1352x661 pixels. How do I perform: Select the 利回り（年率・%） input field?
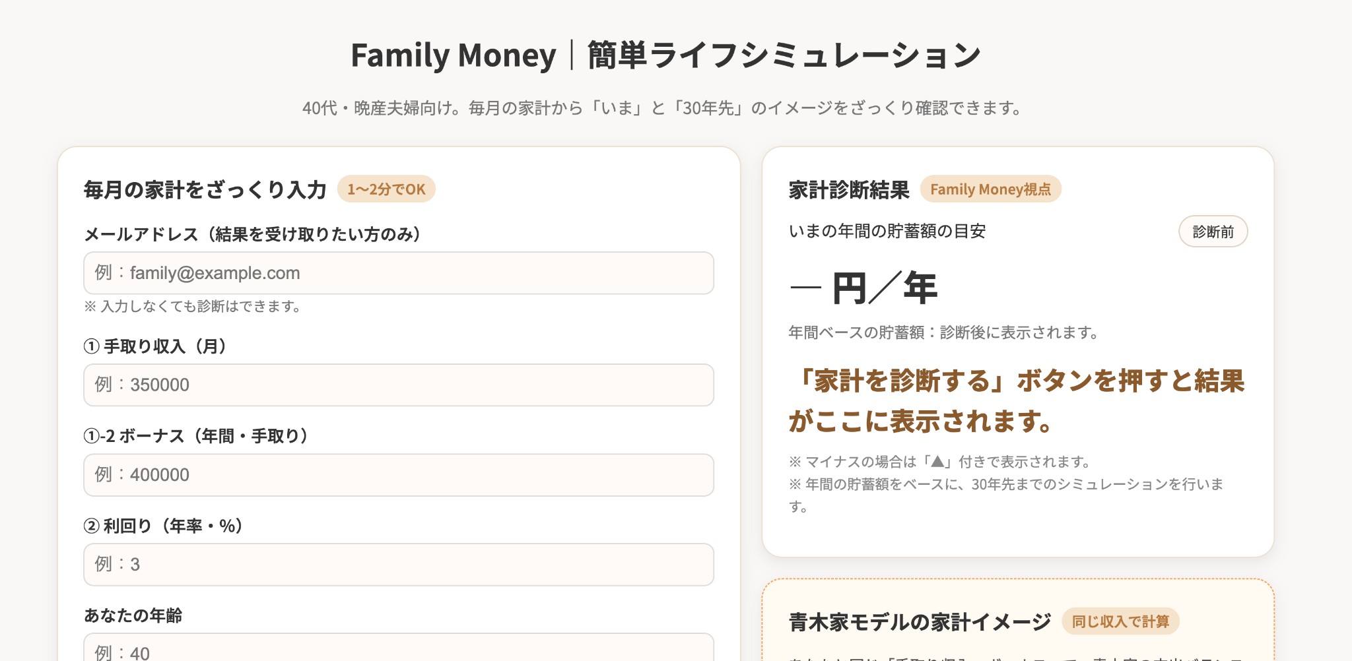(x=398, y=565)
